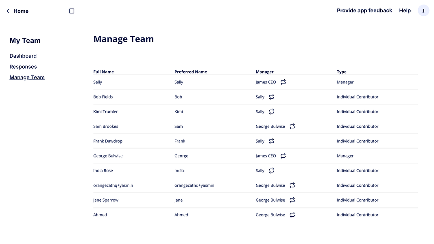Click preferred name George

[x=181, y=156]
